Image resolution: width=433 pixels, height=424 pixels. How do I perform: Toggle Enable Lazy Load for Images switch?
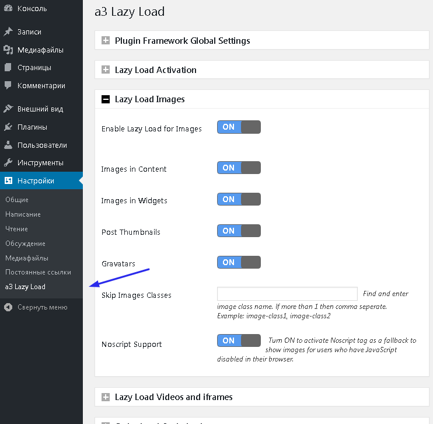tap(239, 127)
